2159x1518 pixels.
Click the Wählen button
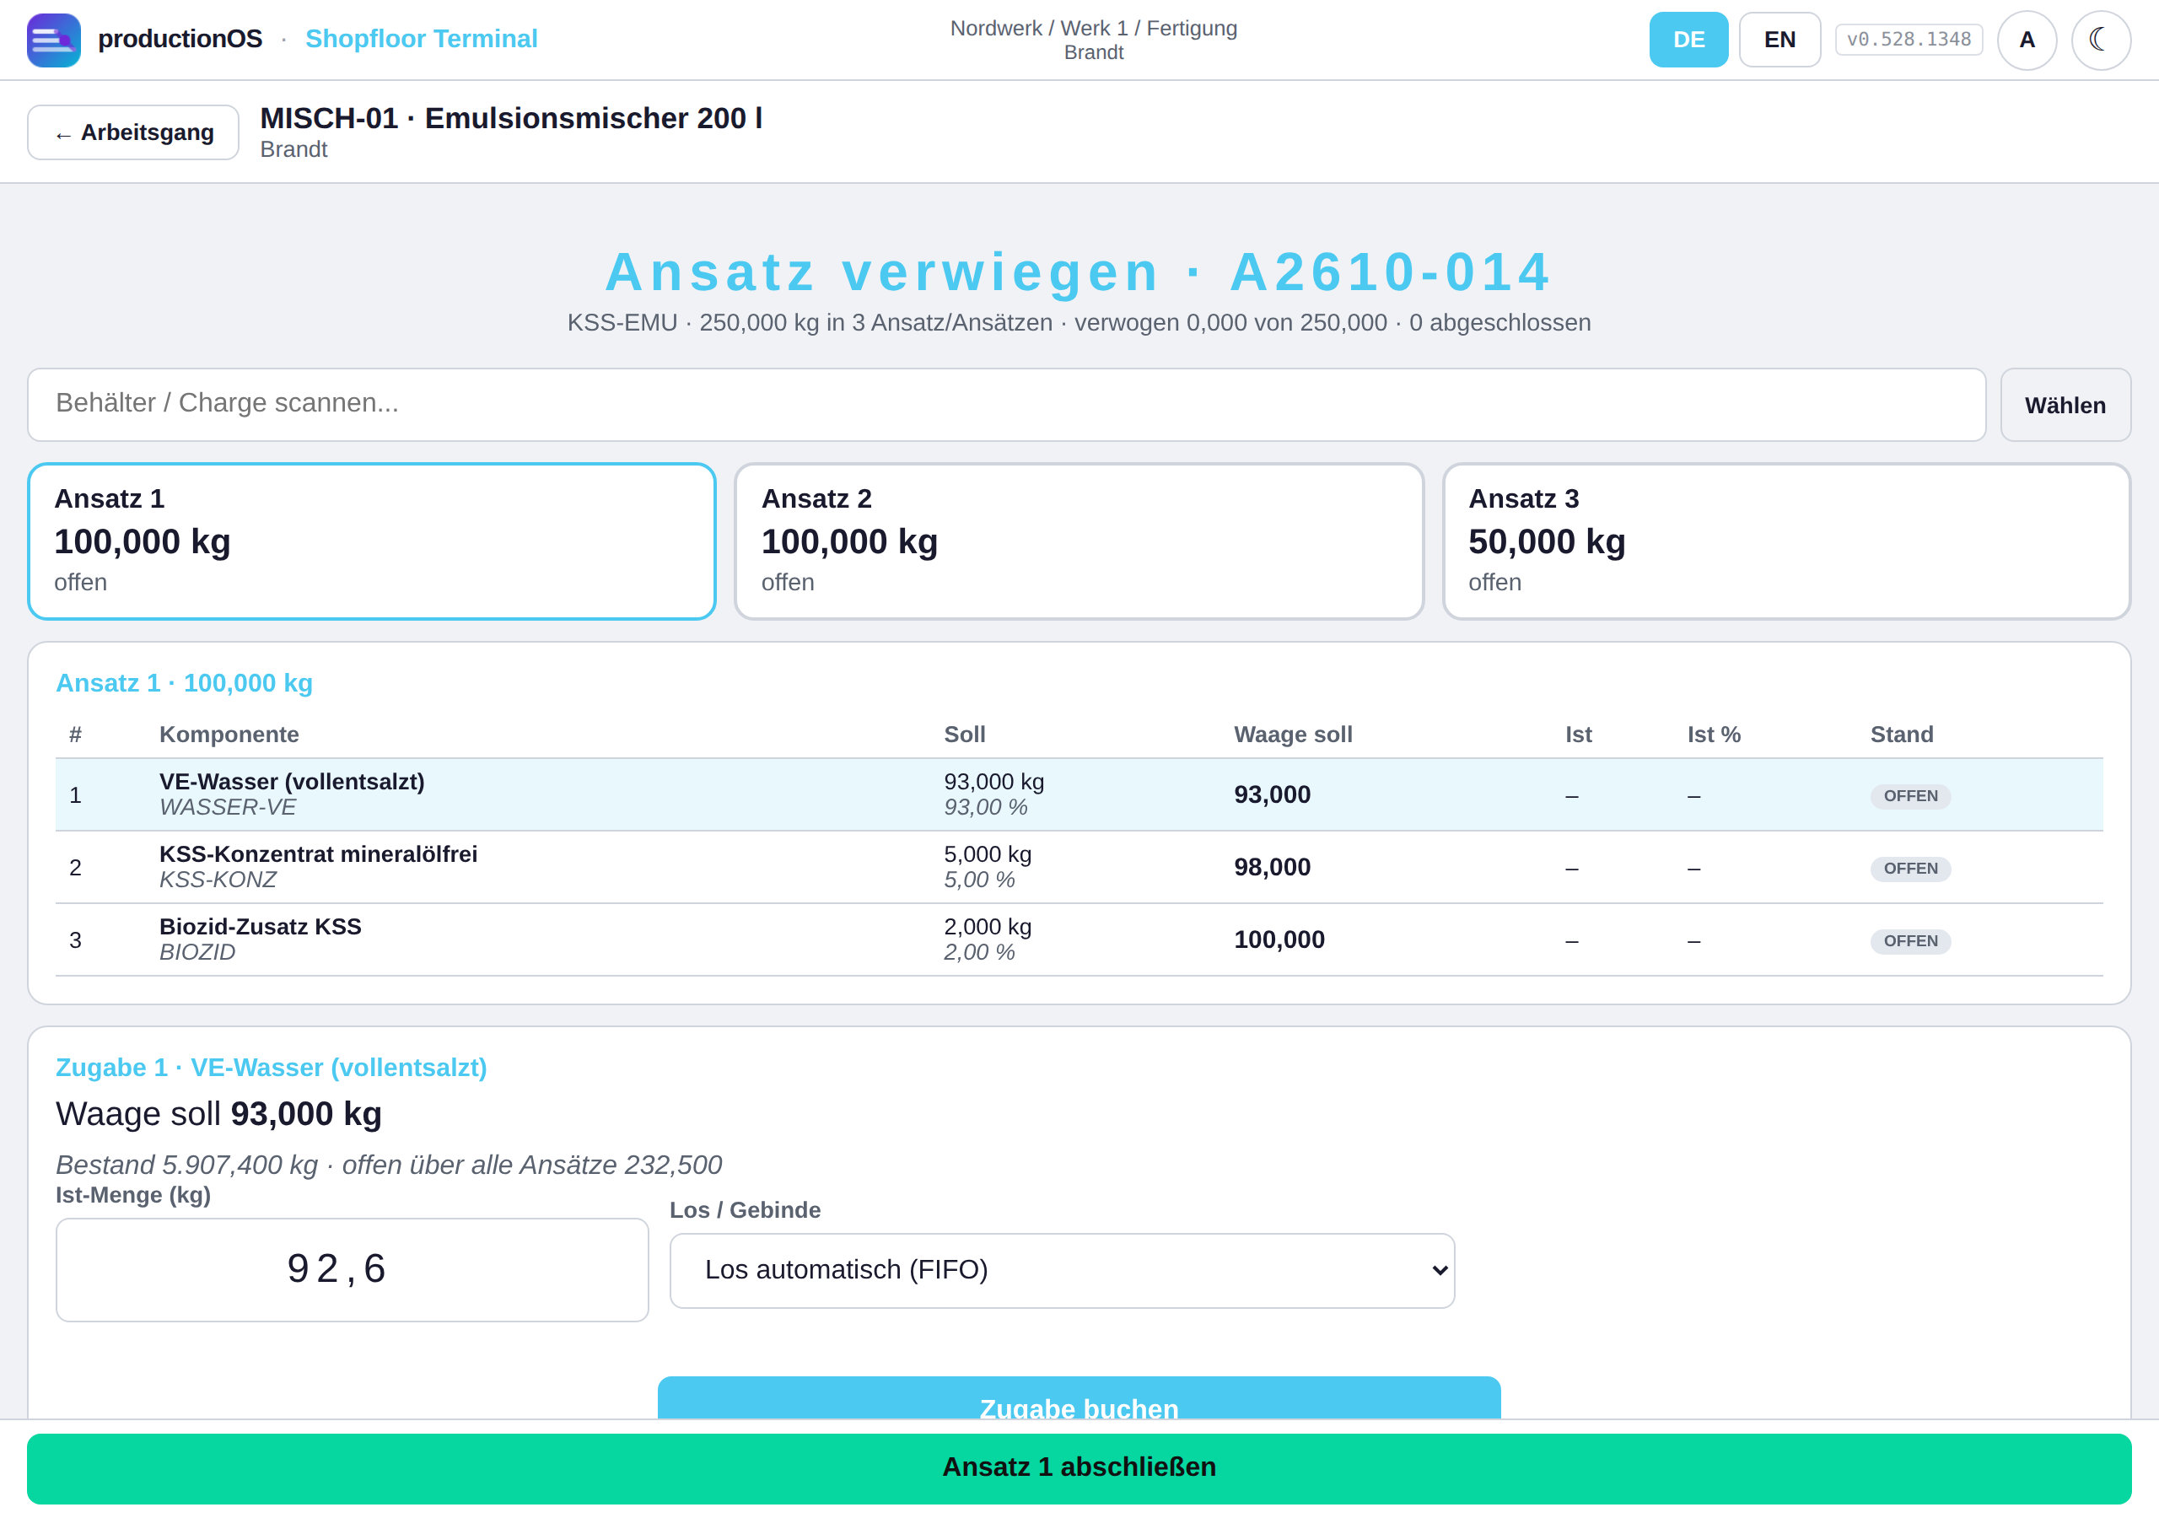tap(2065, 405)
